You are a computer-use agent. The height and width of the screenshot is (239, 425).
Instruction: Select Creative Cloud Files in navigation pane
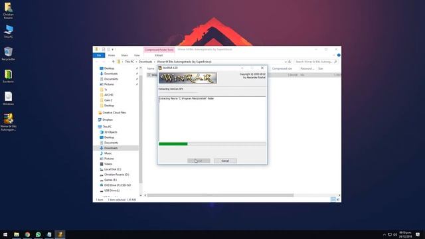[x=114, y=112]
